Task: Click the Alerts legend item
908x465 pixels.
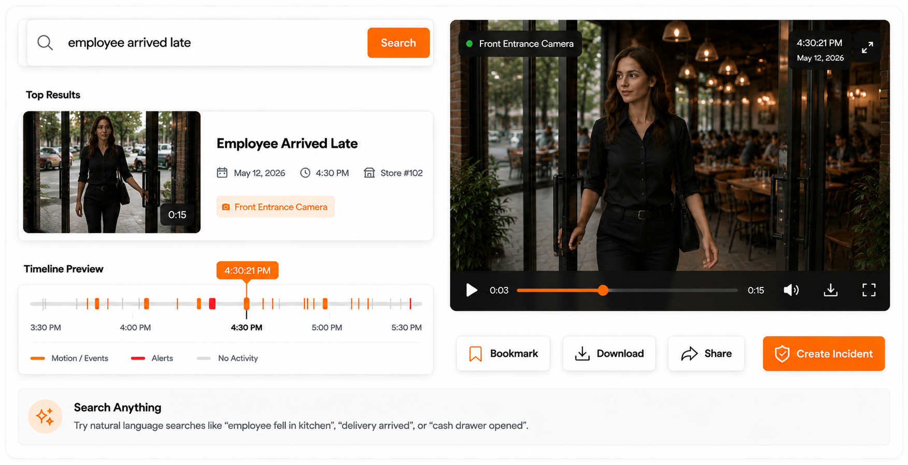Action: point(152,358)
